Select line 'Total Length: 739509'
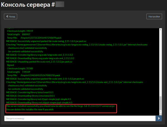The width and height of the screenshot is (167, 127). point(19,72)
